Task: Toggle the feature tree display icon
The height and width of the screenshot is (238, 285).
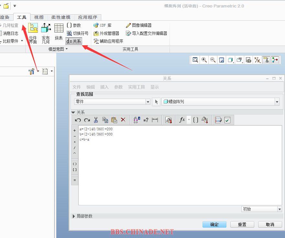Action: tap(266, 60)
